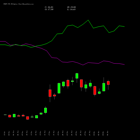This screenshot has height=140, width=140.
Task: Click the 19 Nov date label
Action: (x=58, y=133)
